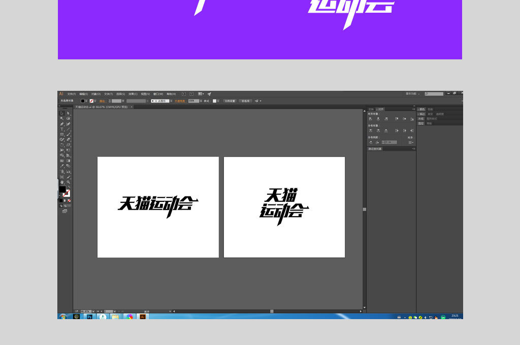Select the Zoom tool
The width and height of the screenshot is (520, 345).
tap(69, 182)
